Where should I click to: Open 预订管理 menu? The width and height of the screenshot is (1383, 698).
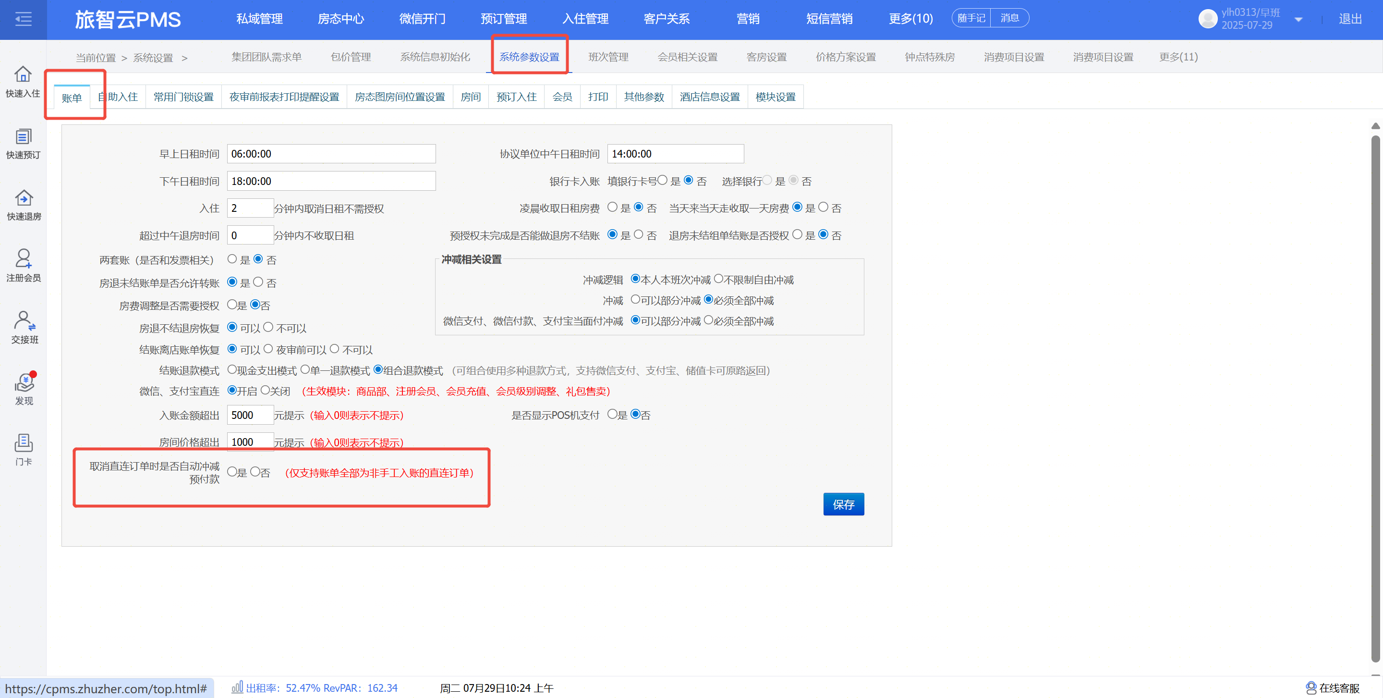point(504,19)
